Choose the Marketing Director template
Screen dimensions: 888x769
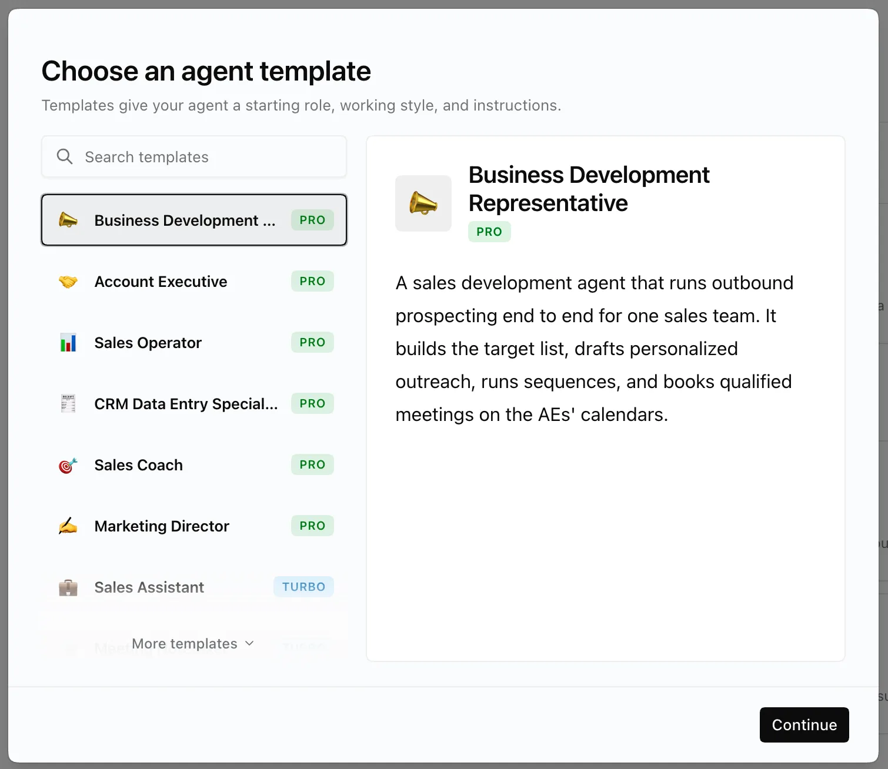[x=194, y=526]
